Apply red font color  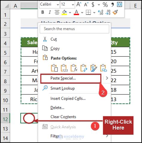(x=76, y=12)
